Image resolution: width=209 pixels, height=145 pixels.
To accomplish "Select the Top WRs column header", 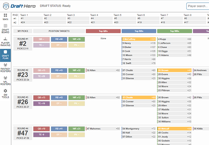I will point(174,31).
